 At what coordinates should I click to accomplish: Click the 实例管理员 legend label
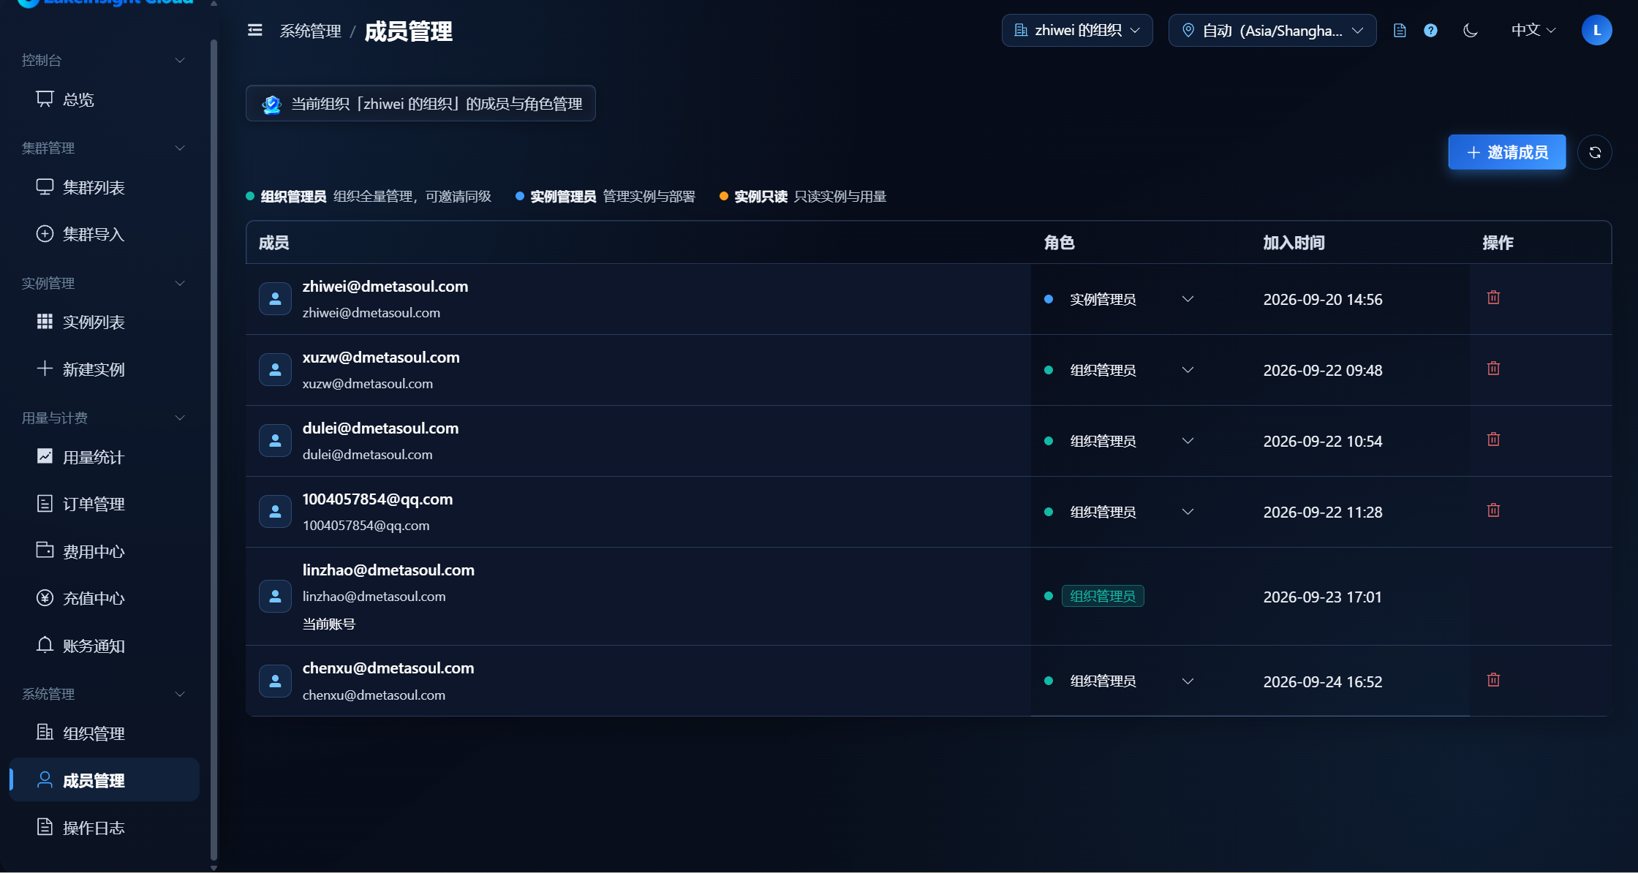tap(563, 197)
